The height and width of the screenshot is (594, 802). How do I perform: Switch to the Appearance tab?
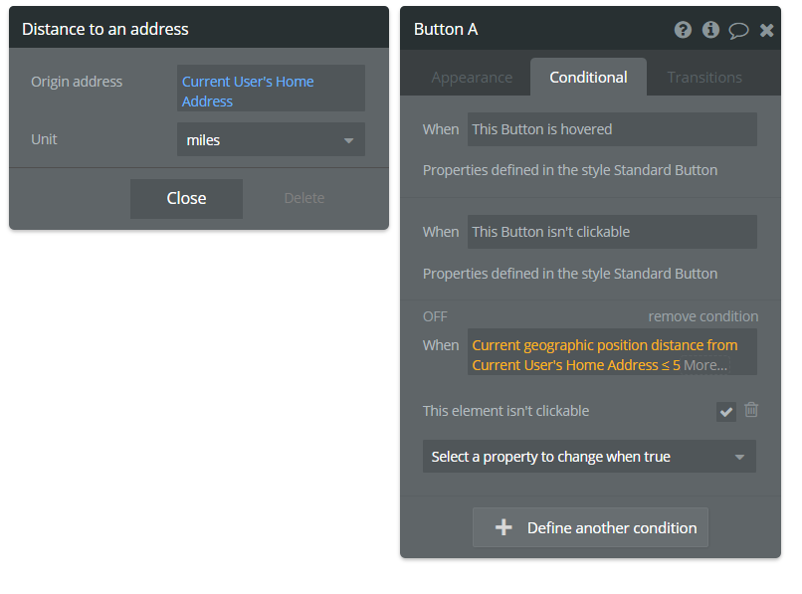[472, 78]
